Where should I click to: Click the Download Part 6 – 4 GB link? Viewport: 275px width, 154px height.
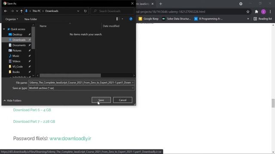(32, 110)
